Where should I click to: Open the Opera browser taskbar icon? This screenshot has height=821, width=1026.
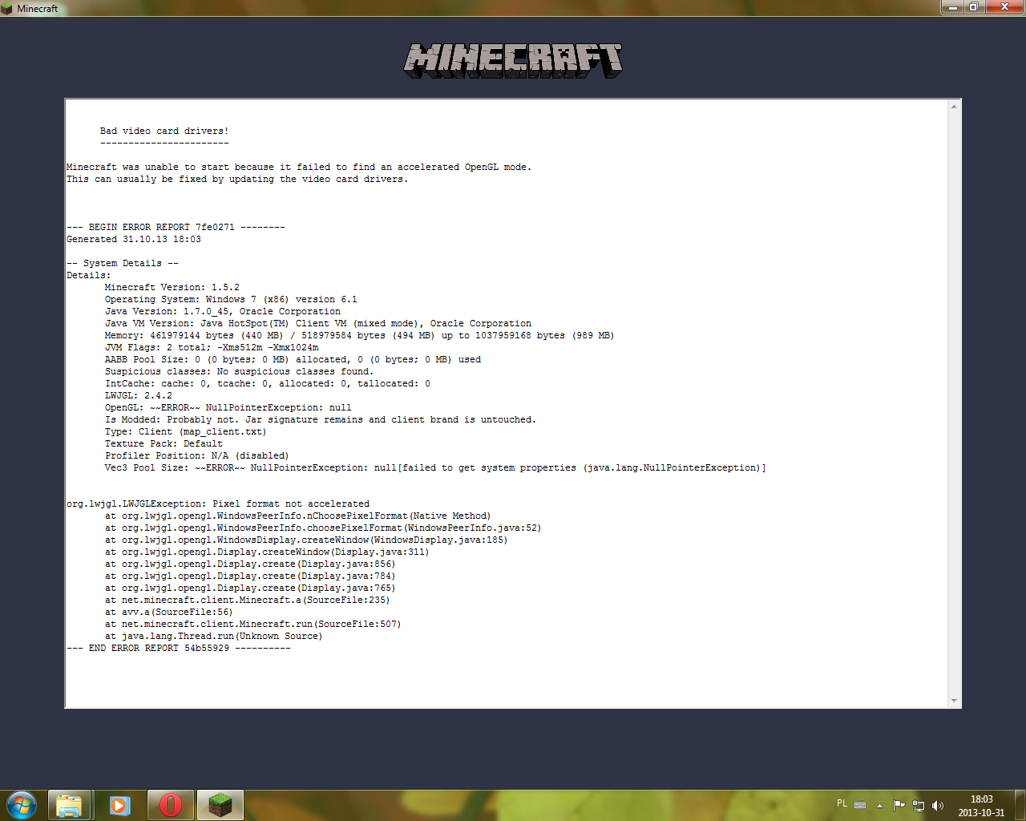[x=170, y=805]
